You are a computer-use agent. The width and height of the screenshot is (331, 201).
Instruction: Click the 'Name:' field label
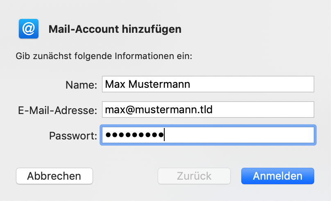click(81, 85)
